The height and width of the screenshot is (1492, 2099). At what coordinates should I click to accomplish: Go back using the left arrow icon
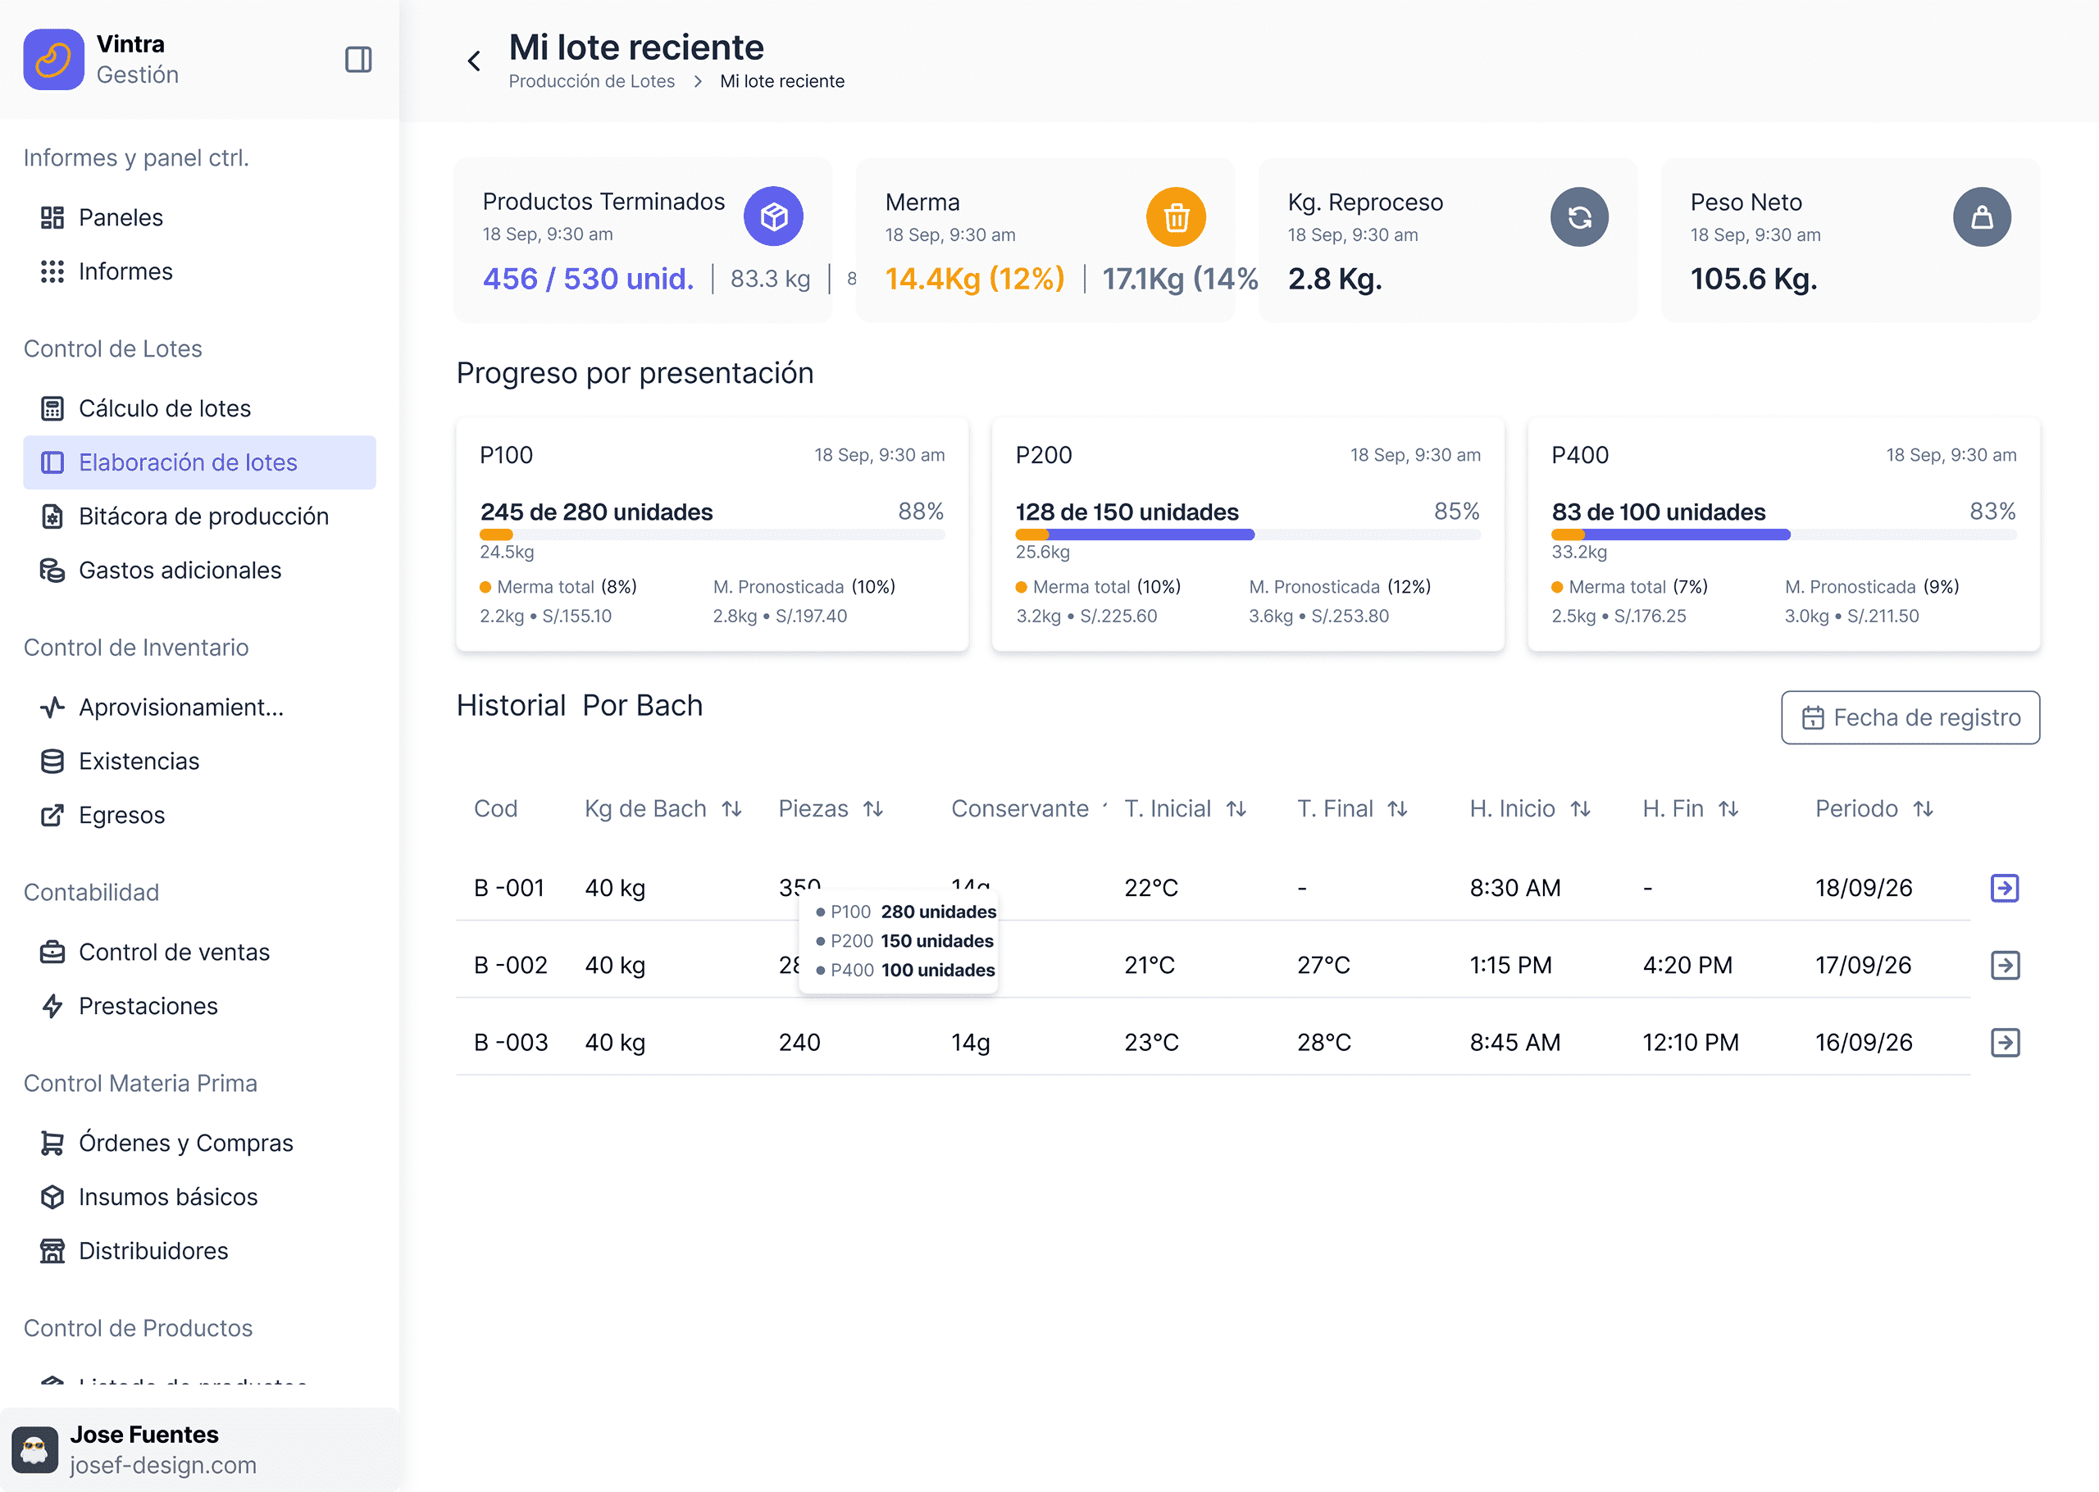coord(474,61)
